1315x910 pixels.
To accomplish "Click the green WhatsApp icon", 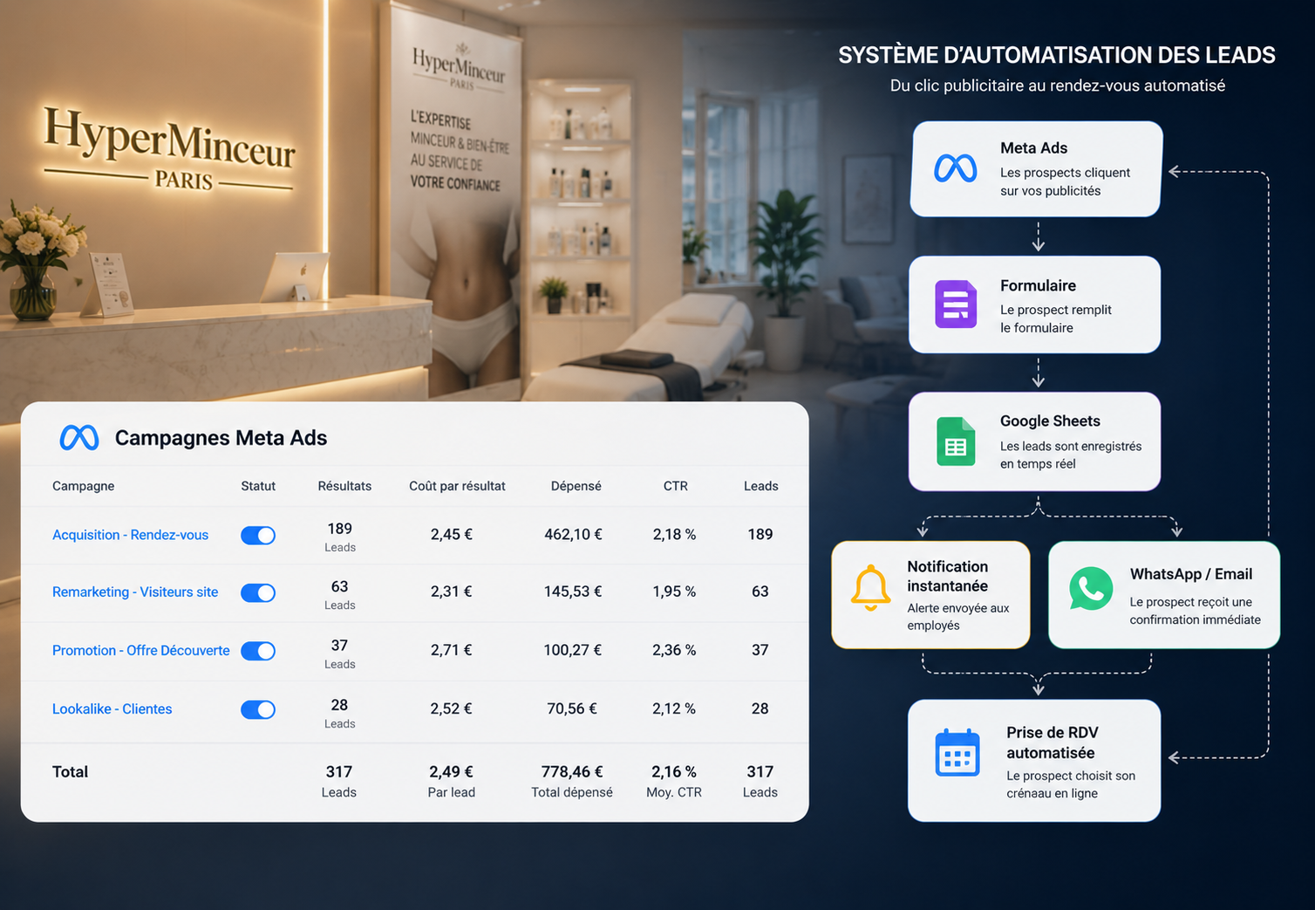I will coord(1091,589).
